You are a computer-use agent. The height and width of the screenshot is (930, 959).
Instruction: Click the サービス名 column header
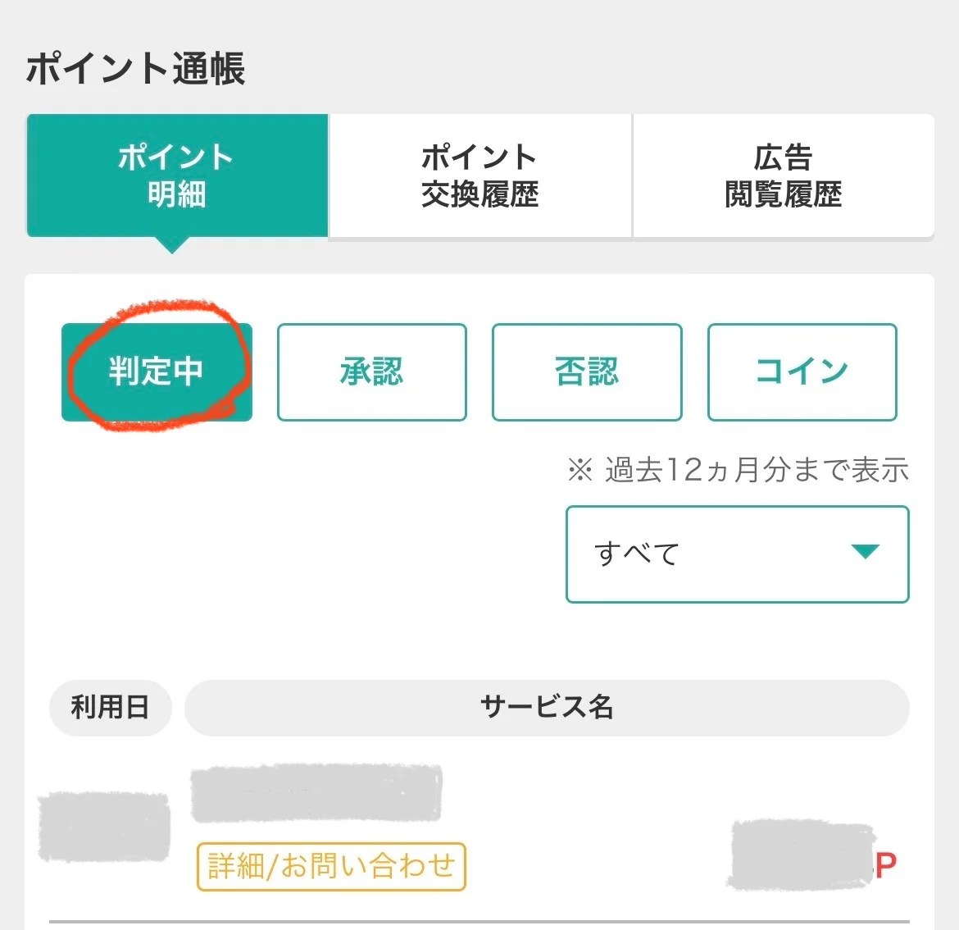(547, 707)
